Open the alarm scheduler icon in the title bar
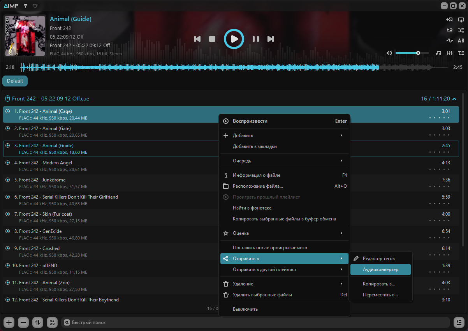The width and height of the screenshot is (468, 331). pyautogui.click(x=35, y=6)
